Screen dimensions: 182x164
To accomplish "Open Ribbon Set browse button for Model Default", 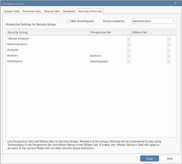I will pos(168,39).
